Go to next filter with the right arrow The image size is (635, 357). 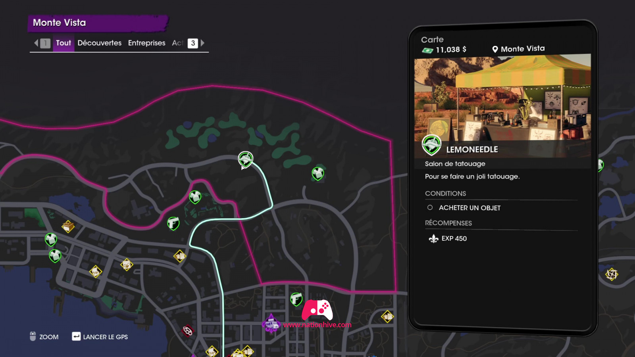202,43
